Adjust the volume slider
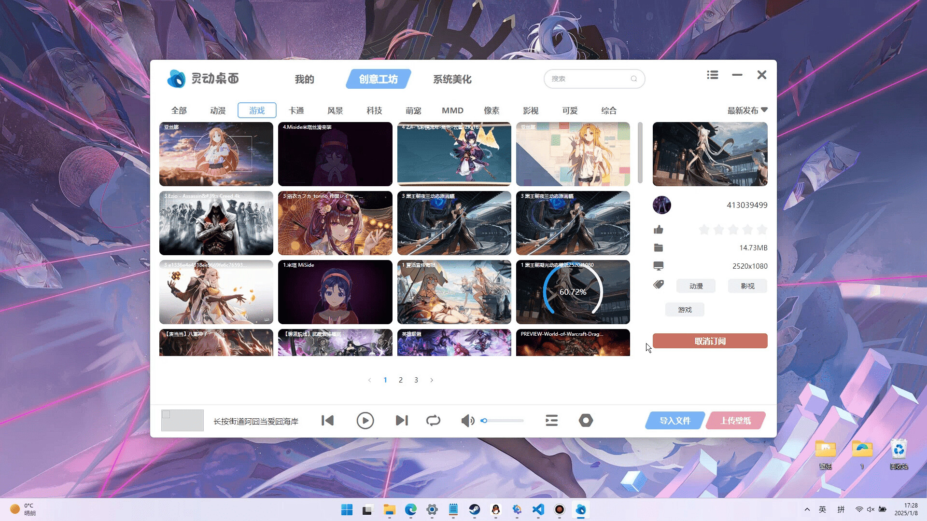The height and width of the screenshot is (521, 927). pyautogui.click(x=503, y=421)
